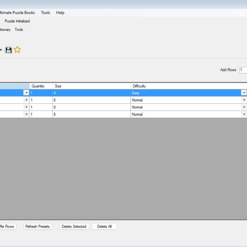
Task: Open the Ultimate Puzzle Books menu
Action: tap(17, 13)
